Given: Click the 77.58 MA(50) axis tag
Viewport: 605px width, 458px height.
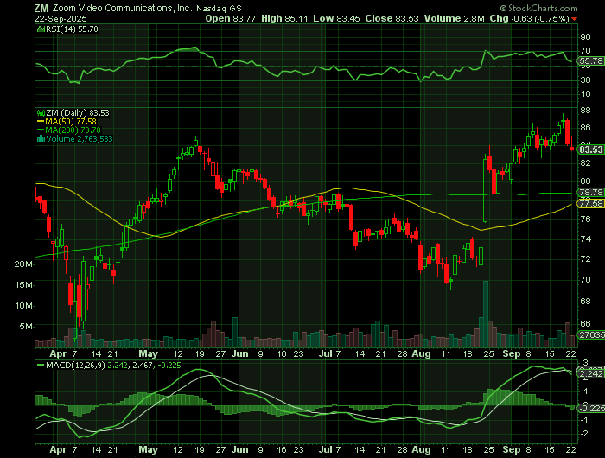Looking at the screenshot, I should point(590,203).
